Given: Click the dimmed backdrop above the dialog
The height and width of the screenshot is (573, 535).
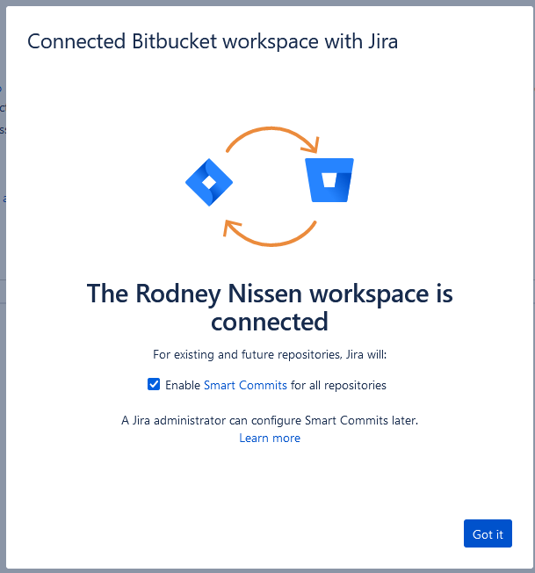Looking at the screenshot, I should (x=264, y=2).
